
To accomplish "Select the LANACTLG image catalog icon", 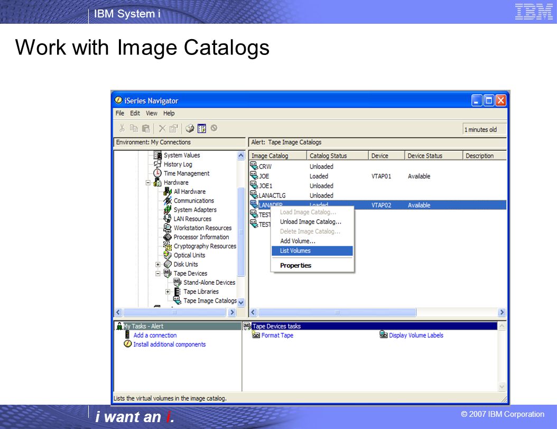I will click(x=254, y=194).
